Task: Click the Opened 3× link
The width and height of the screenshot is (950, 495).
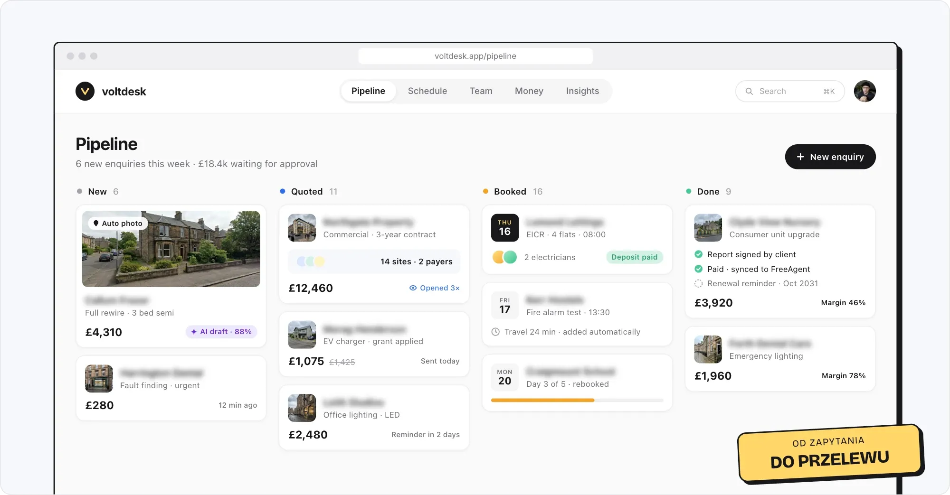Action: coord(435,288)
